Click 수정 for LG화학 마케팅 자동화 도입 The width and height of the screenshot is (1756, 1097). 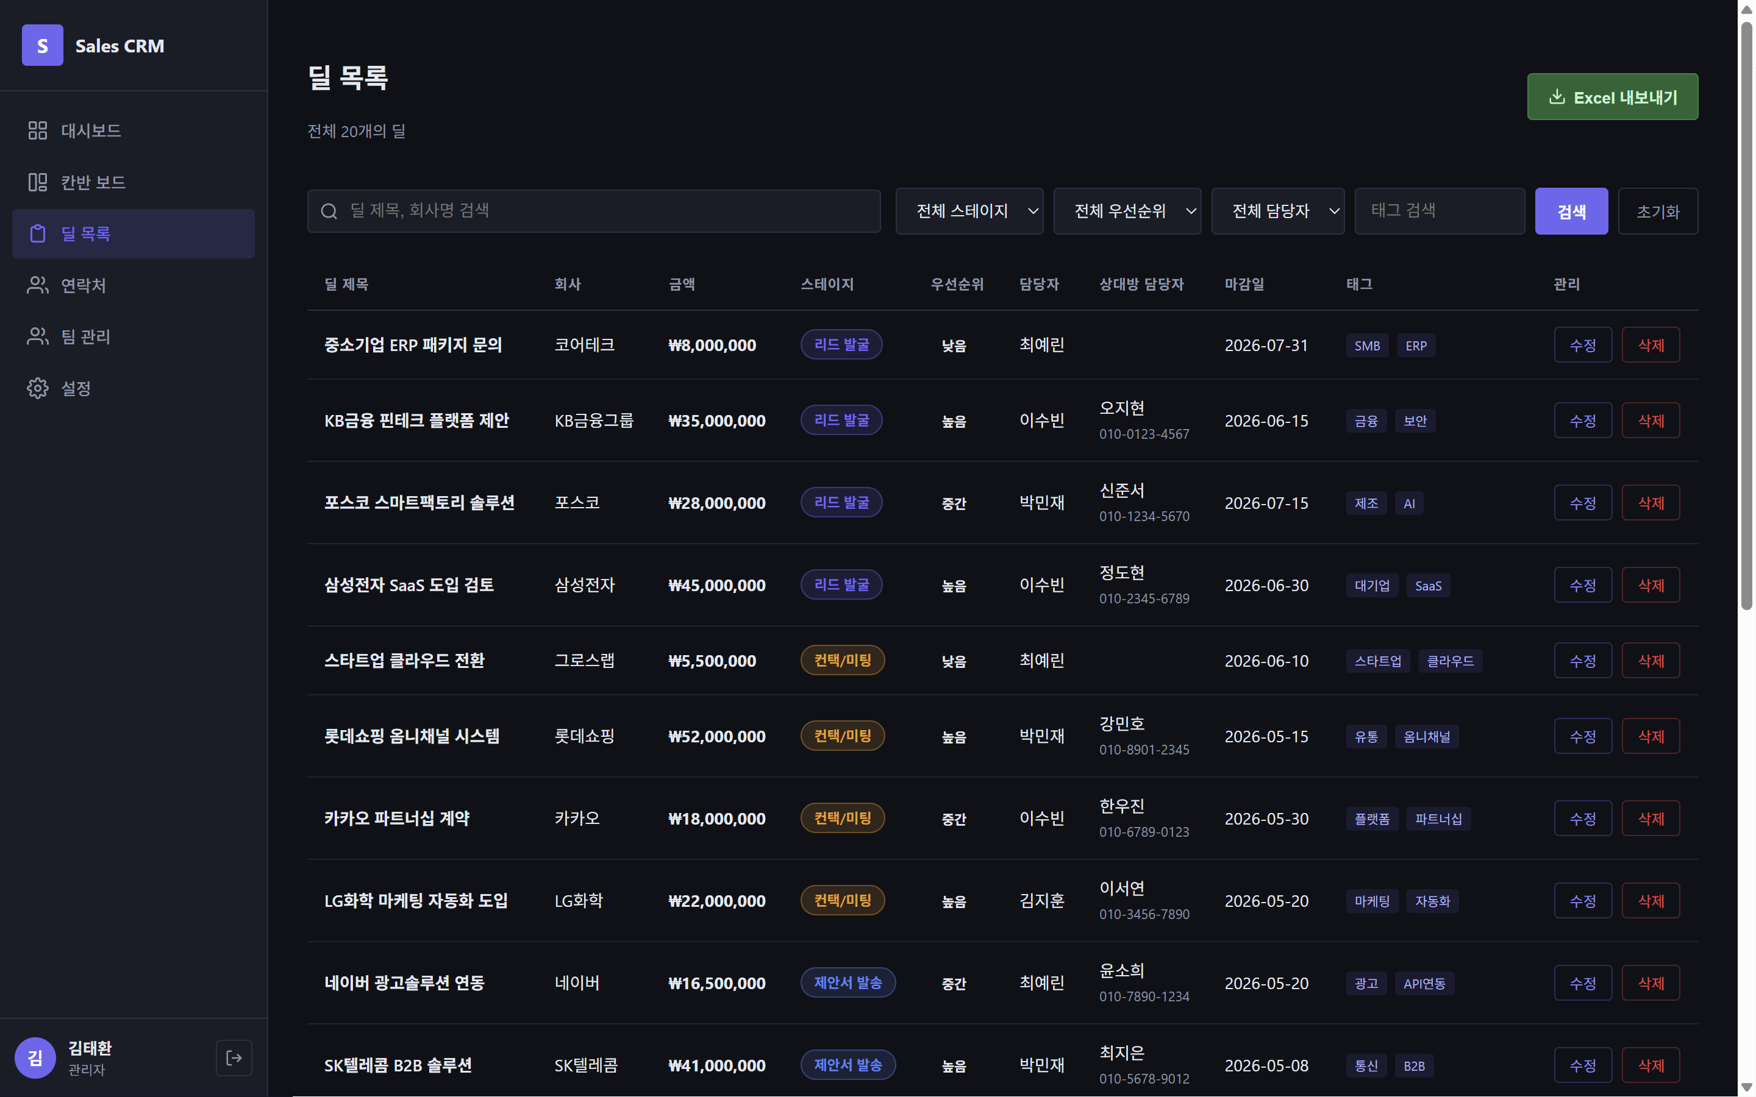(x=1583, y=901)
